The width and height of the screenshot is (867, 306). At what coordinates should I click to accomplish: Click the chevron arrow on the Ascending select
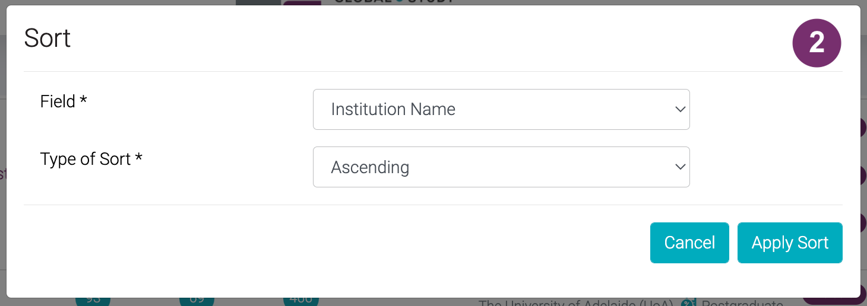coord(681,167)
